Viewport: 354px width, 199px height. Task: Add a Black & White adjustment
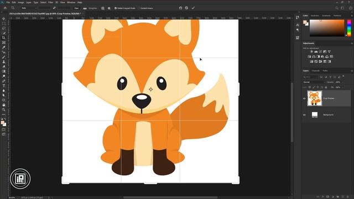318,56
